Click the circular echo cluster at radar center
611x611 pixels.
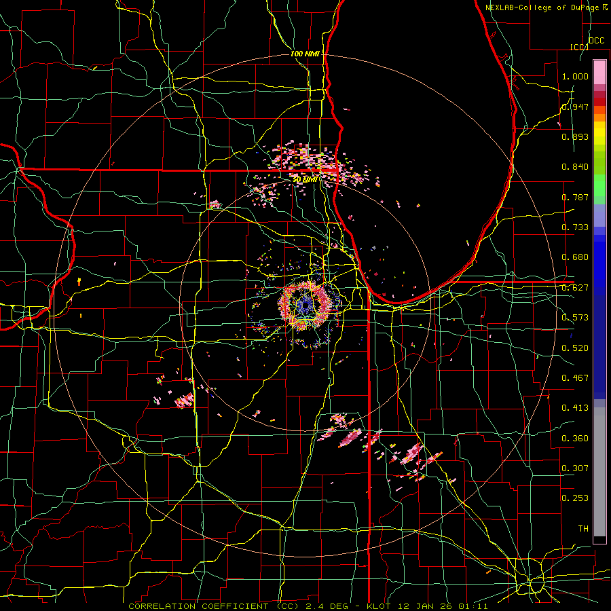tap(306, 306)
